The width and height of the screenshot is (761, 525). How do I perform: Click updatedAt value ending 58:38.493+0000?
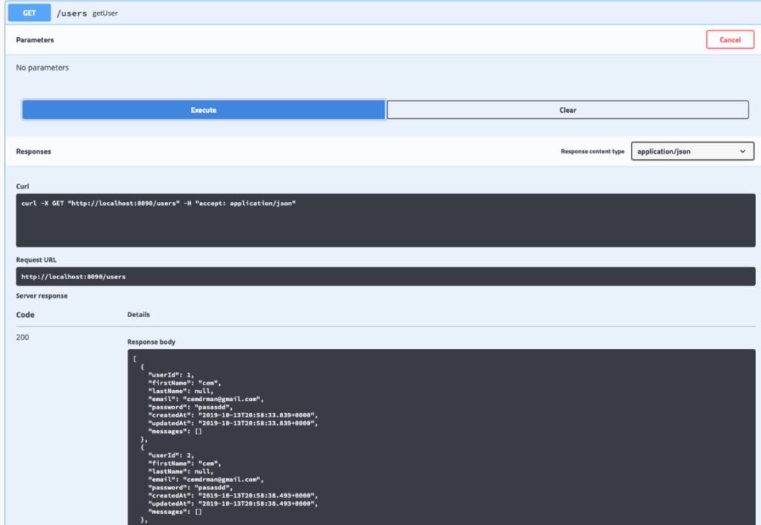pyautogui.click(x=258, y=503)
